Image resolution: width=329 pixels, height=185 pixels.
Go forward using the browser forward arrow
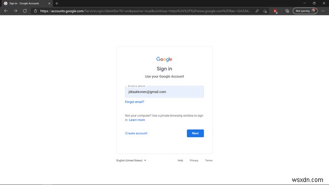[15, 11]
